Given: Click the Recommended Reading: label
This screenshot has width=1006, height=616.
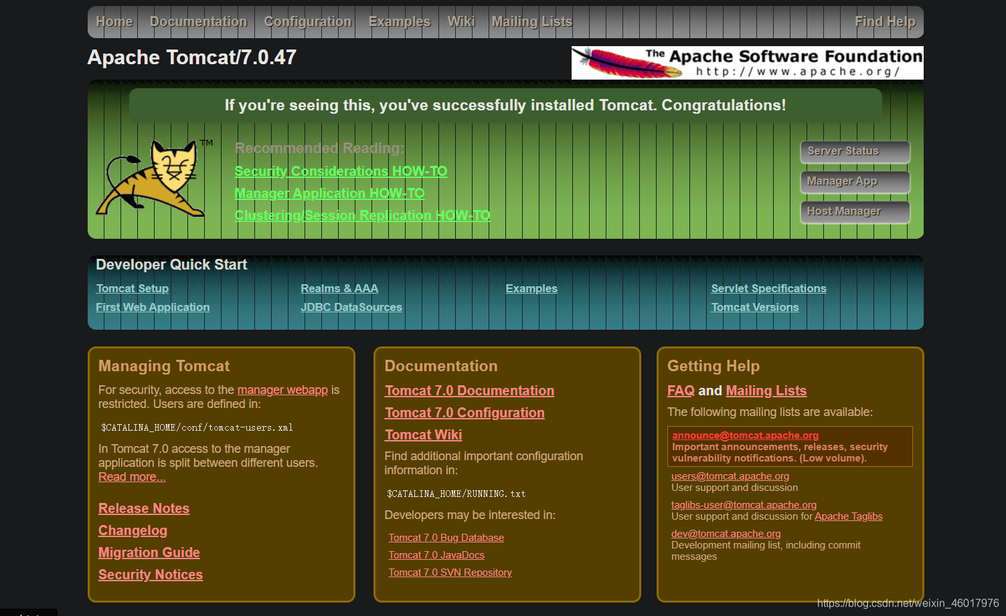Looking at the screenshot, I should (x=319, y=148).
